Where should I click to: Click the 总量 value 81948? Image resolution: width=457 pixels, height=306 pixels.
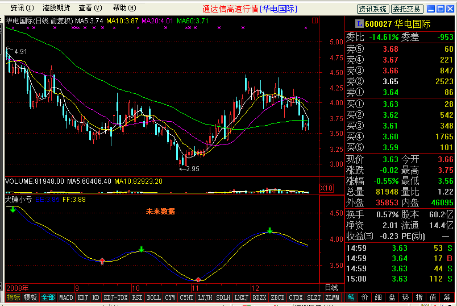point(387,192)
